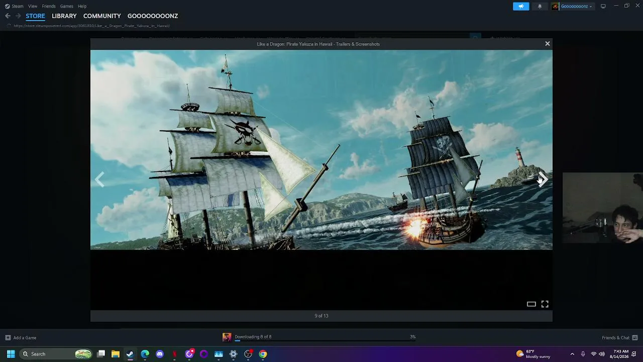
Task: Click the 3% download percentage
Action: tap(413, 337)
